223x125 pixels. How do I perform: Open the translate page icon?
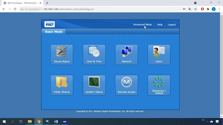point(190,9)
